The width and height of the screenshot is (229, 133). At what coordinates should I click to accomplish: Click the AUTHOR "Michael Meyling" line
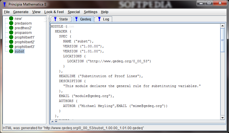point(115,106)
